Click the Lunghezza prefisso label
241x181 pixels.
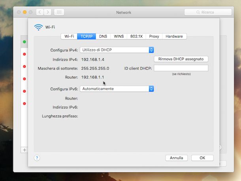click(60, 116)
